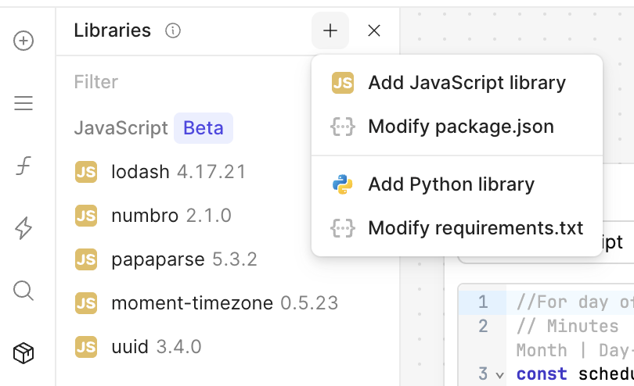Viewport: 634px width, 386px height.
Task: Select Add JavaScript library
Action: point(466,83)
